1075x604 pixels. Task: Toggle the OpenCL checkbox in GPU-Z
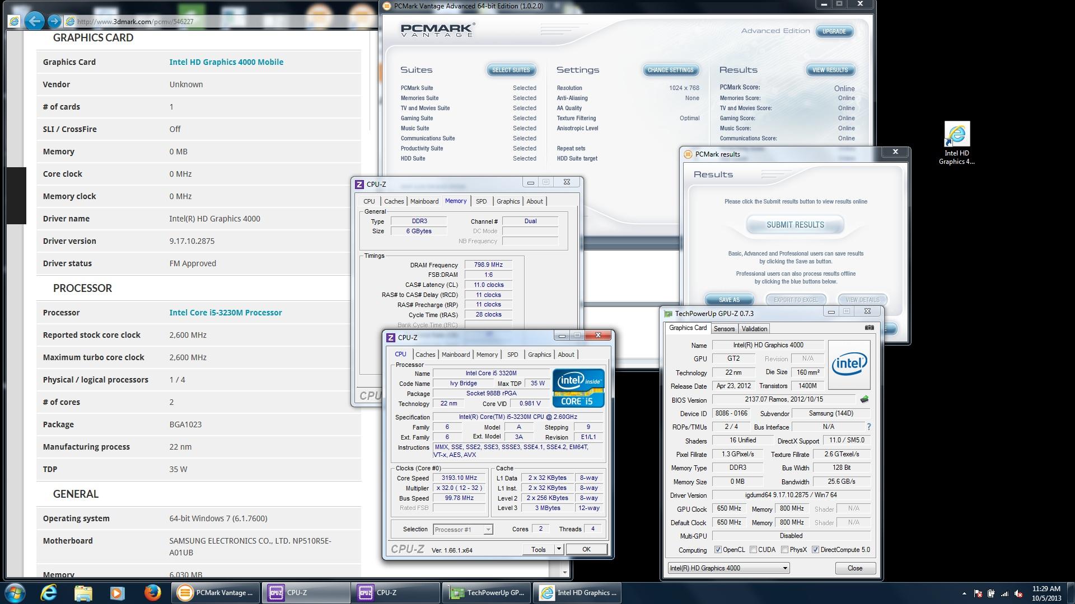717,550
